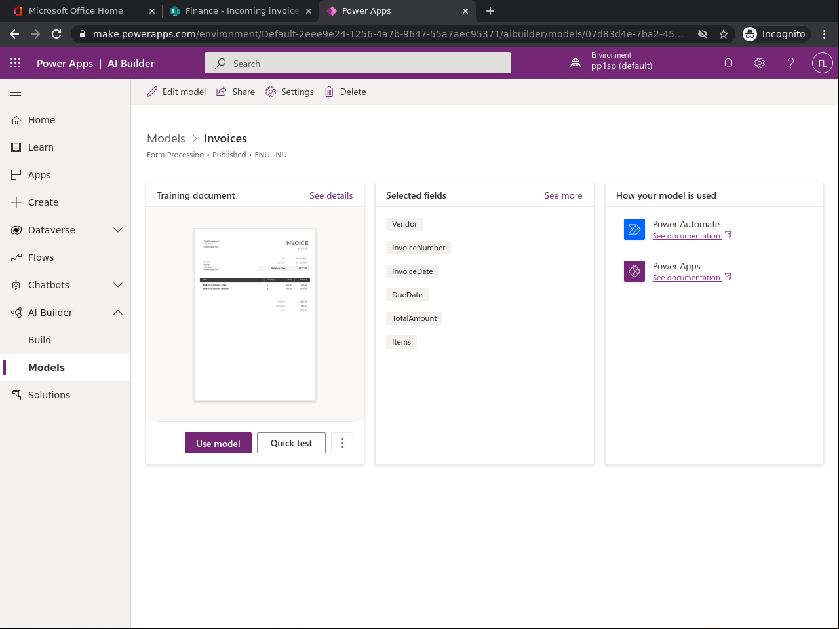
Task: Collapse the AI Builder navigation section
Action: 118,313
